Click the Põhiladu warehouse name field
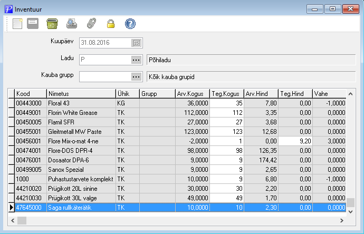The width and height of the screenshot is (364, 234). [251, 60]
